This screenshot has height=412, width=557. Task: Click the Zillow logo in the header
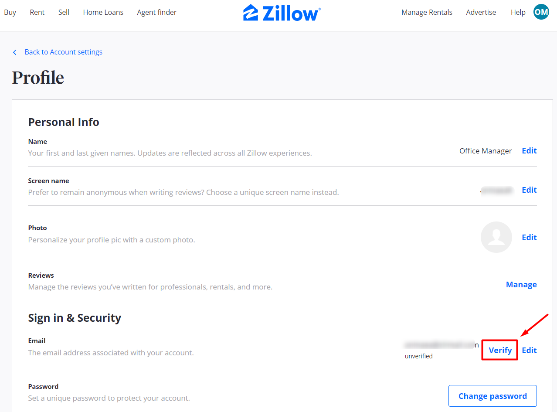(282, 13)
